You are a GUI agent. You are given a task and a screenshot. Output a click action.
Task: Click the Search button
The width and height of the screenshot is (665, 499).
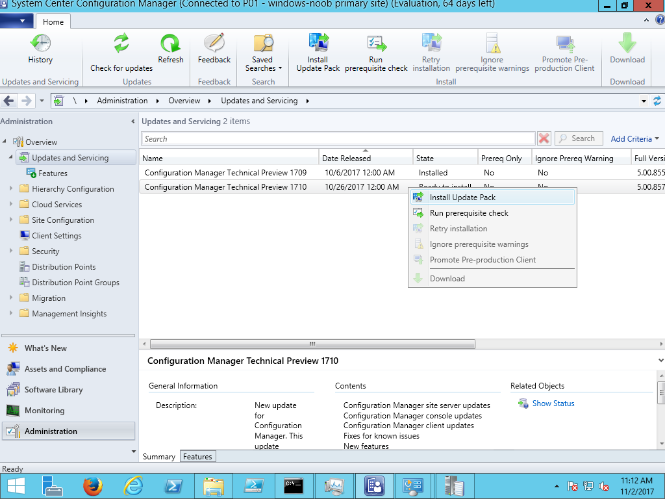pyautogui.click(x=579, y=138)
